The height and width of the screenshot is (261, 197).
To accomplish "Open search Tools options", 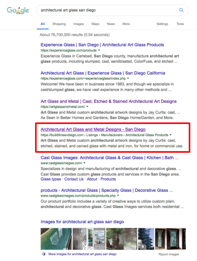I will [180, 24].
